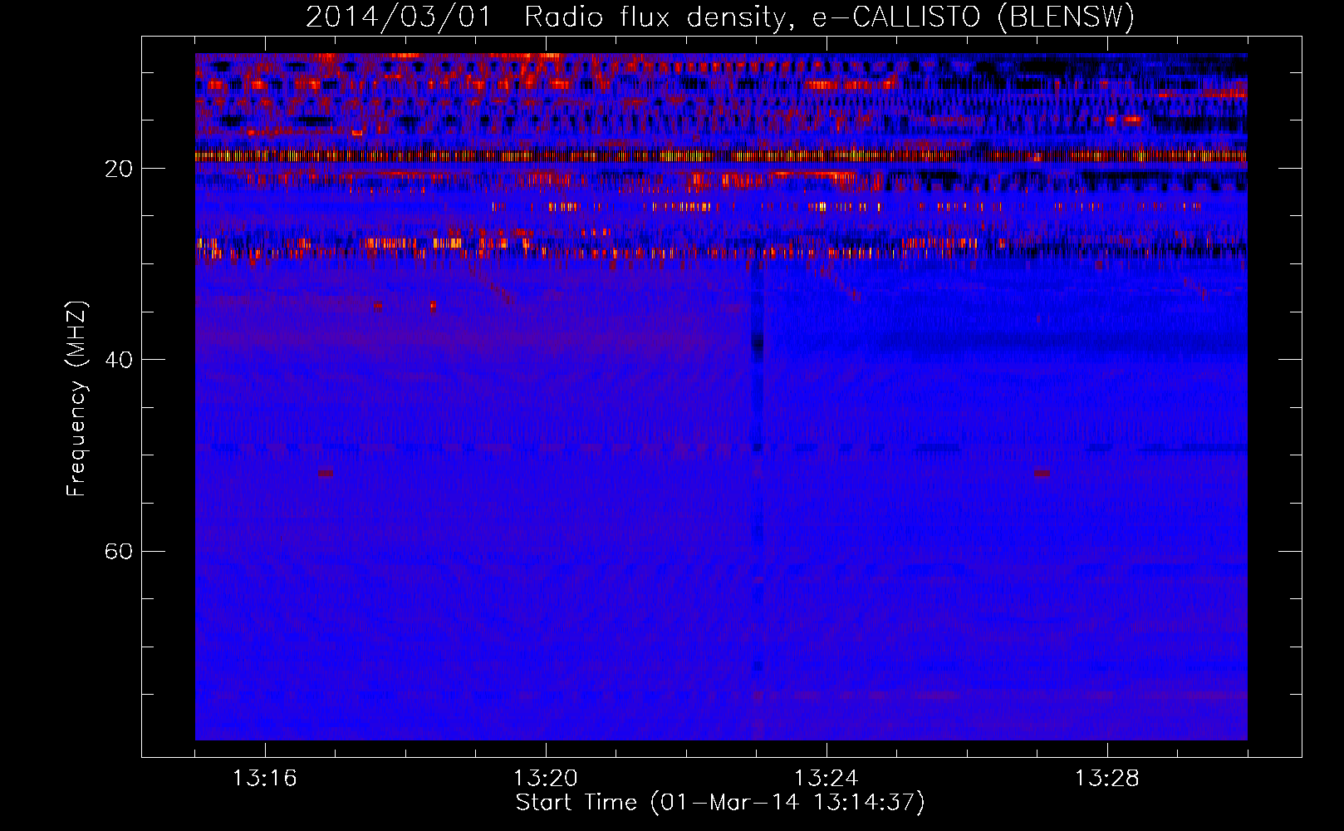The width and height of the screenshot is (1344, 831).
Task: Click the plot title 'Radio flux density, e-CALLISTO (BLENSW)'
Action: click(829, 17)
